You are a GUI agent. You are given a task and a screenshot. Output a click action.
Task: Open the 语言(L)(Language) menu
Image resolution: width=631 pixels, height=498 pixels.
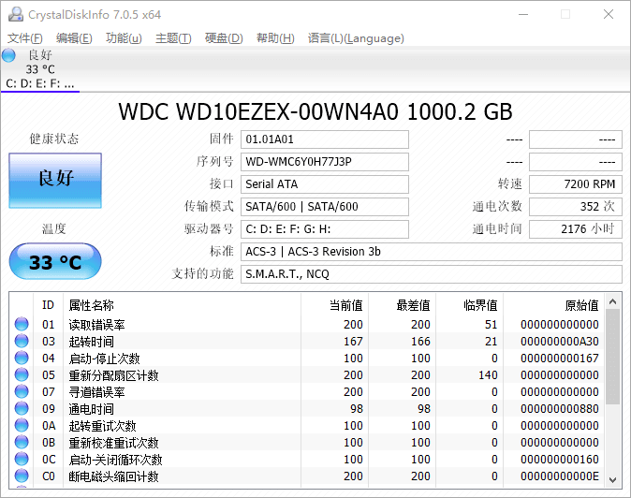(x=356, y=38)
